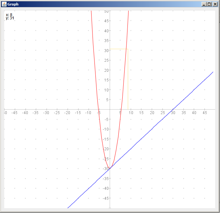Click the '45' label on the horizontal axis
This screenshot has width=220, height=213.
pos(205,113)
